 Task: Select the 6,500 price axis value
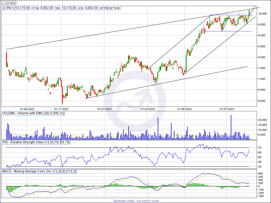pyautogui.click(x=262, y=90)
